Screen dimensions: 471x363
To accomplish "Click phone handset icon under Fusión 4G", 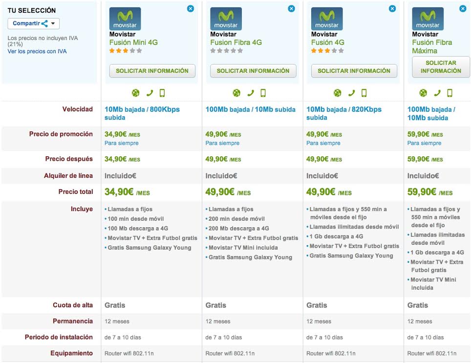I will (351, 93).
